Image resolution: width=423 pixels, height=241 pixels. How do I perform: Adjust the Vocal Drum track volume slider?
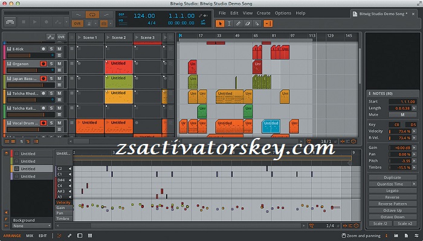tap(28, 130)
